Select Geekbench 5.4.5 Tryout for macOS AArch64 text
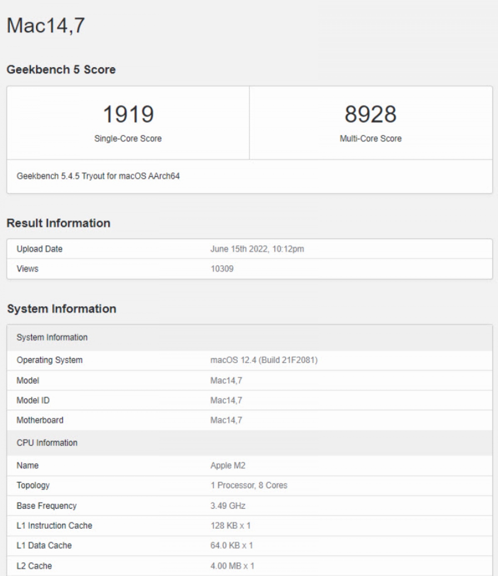 coord(98,176)
